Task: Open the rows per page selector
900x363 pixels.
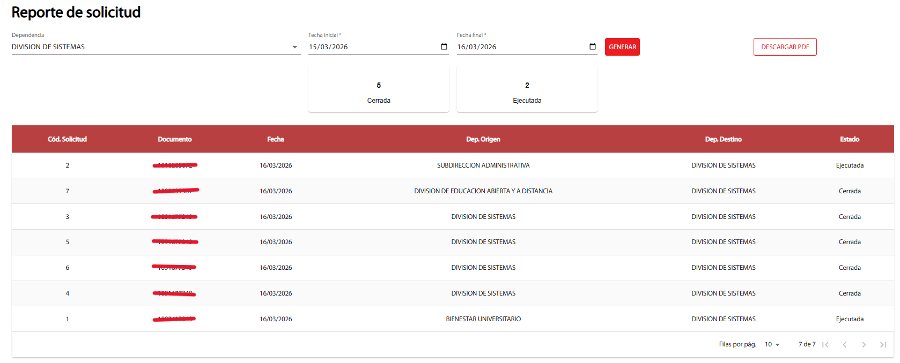Action: pyautogui.click(x=772, y=344)
